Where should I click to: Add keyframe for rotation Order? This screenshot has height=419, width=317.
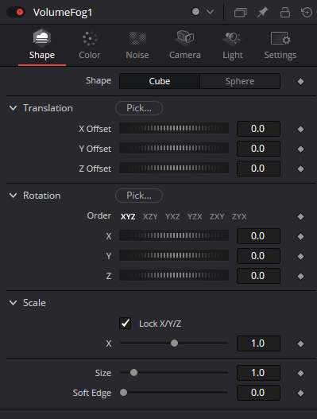coord(300,216)
